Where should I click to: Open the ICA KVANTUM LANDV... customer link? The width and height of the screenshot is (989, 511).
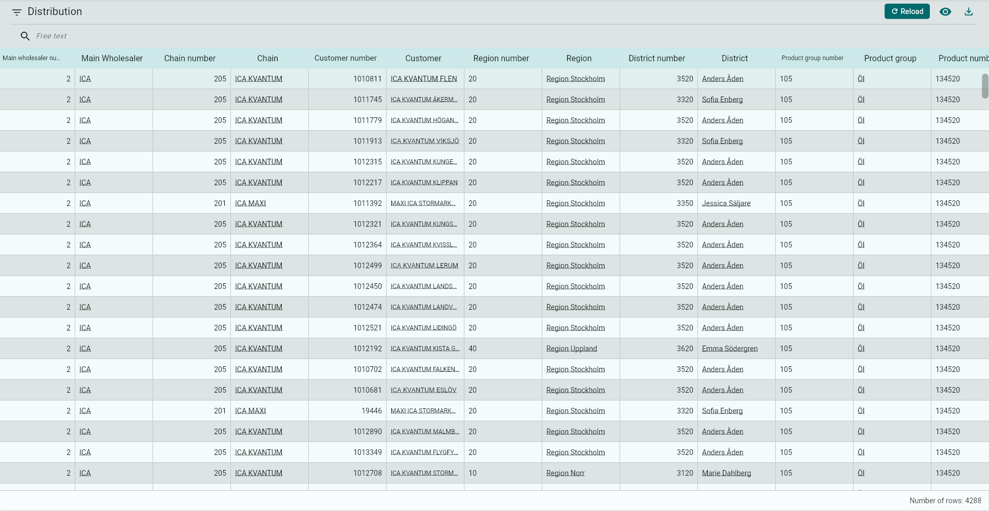424,307
